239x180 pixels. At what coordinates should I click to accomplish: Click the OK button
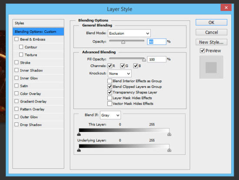211,22
